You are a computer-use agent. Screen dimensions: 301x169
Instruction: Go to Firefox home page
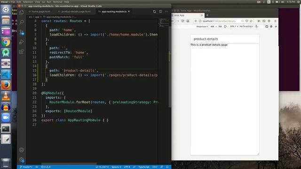[188, 21]
